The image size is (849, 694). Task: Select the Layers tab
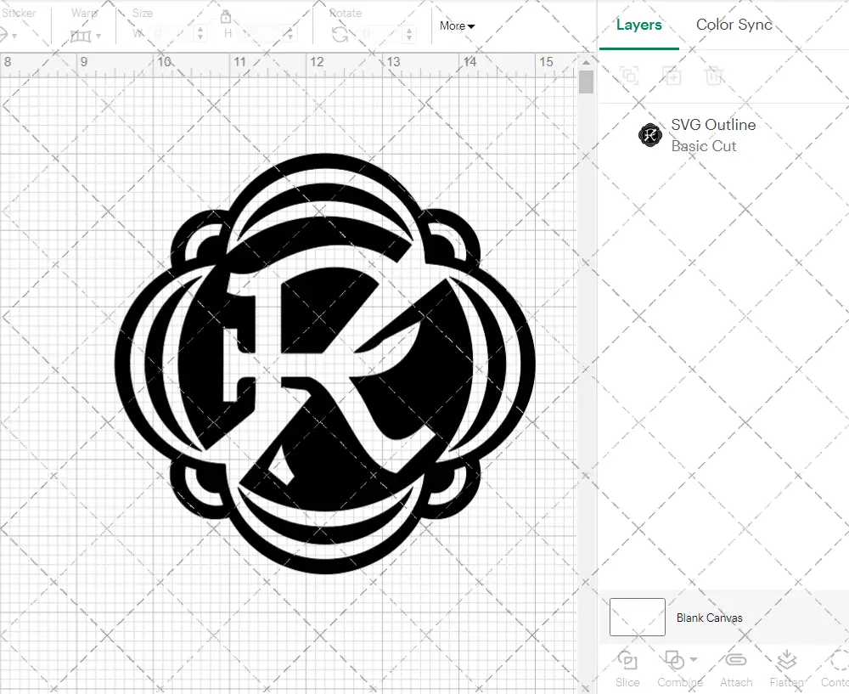coord(638,25)
